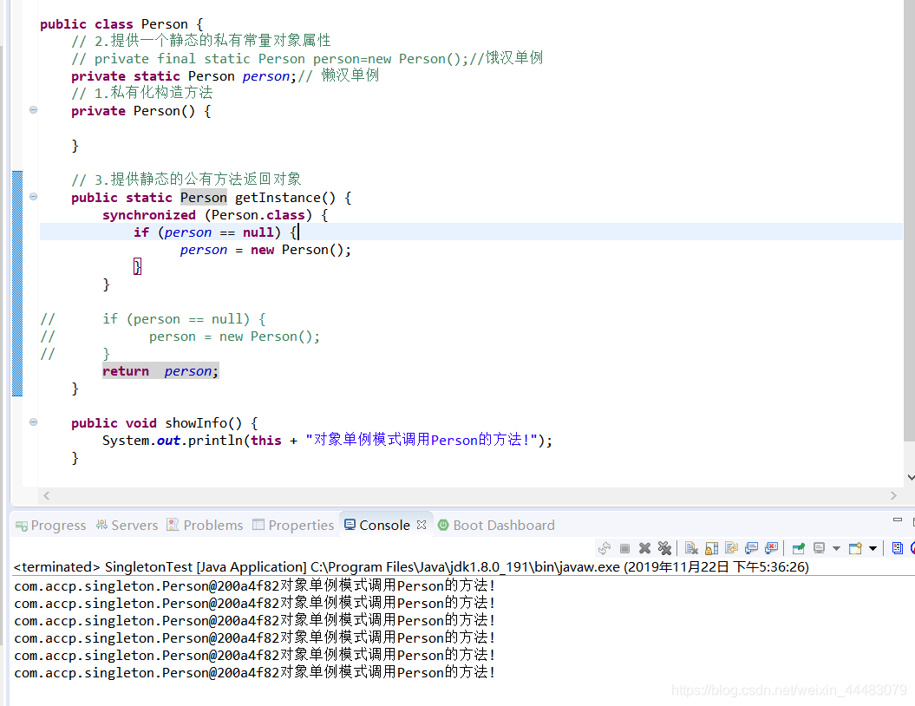This screenshot has height=706, width=915.
Task: Click the terminated SingletonTest launch description line
Action: click(411, 566)
